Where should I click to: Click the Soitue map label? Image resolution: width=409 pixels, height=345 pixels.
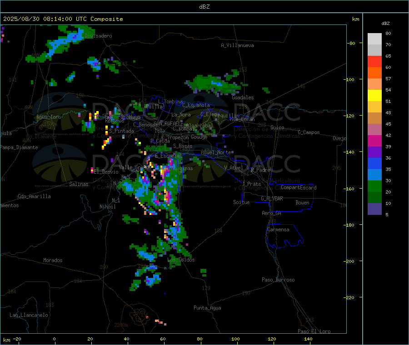click(241, 202)
